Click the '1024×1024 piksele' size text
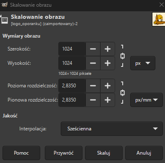 tap(75, 74)
